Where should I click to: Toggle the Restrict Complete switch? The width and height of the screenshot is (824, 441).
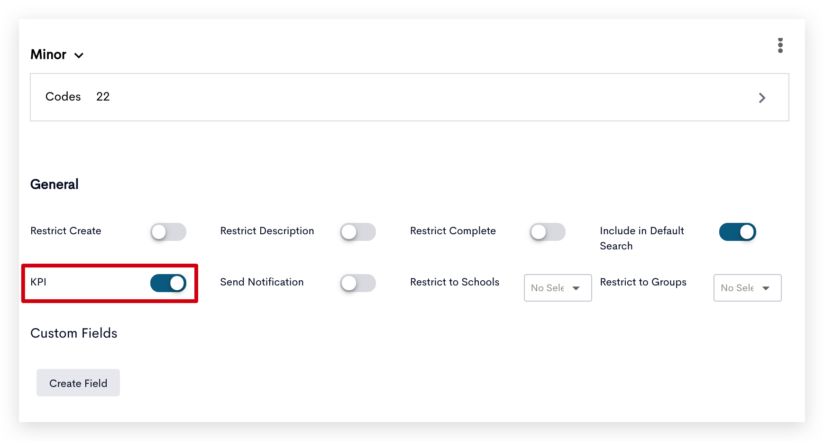click(x=548, y=232)
